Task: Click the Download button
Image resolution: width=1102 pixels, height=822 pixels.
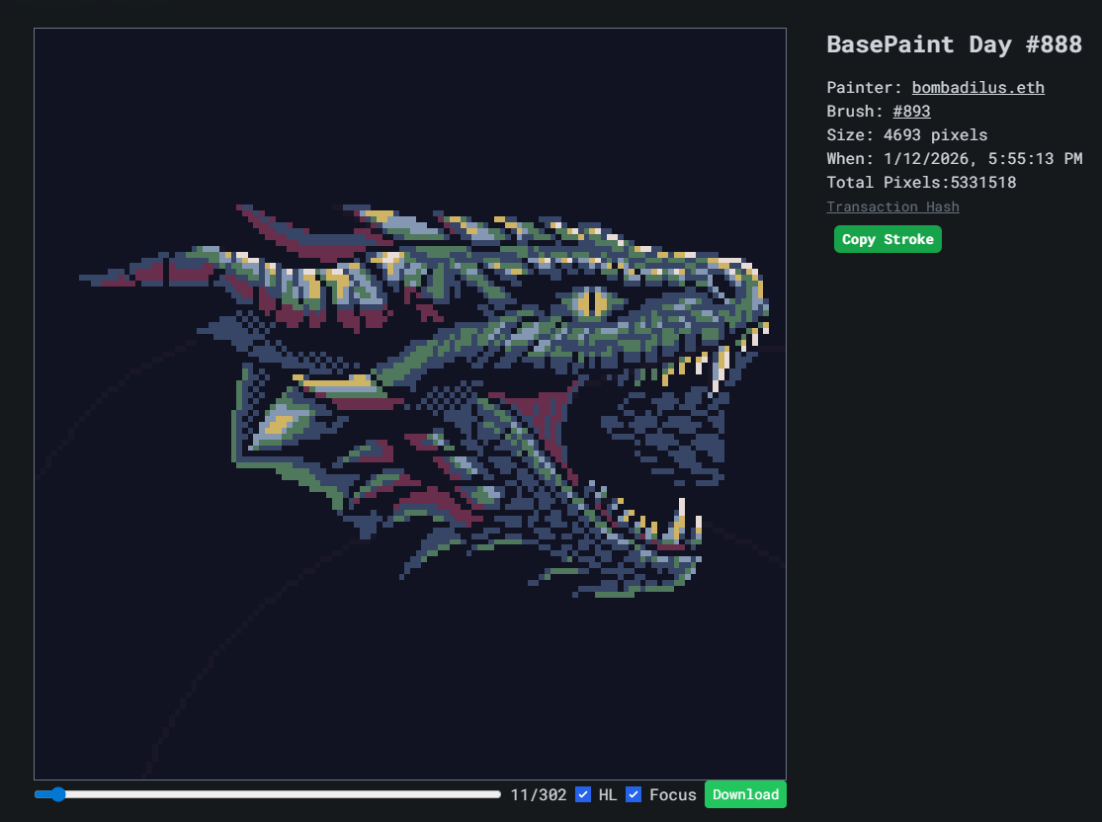Action: coord(745,794)
